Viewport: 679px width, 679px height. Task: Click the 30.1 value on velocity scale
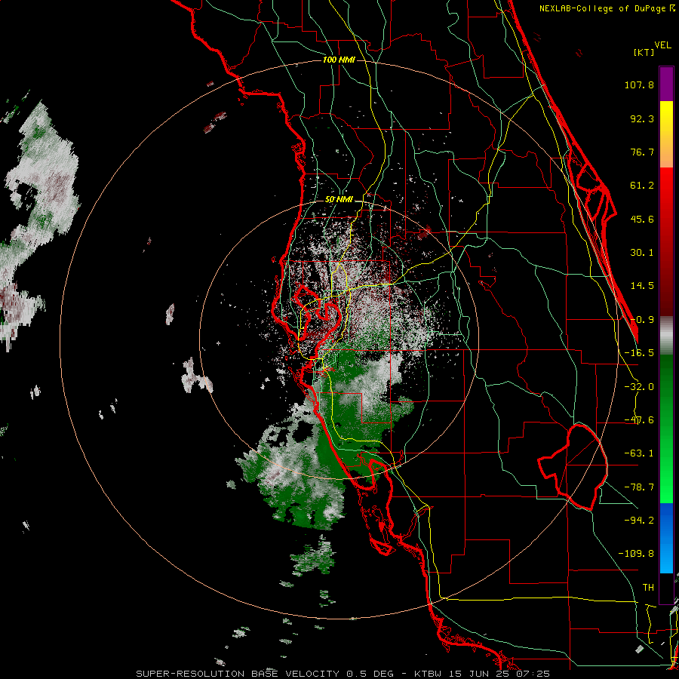pos(642,253)
